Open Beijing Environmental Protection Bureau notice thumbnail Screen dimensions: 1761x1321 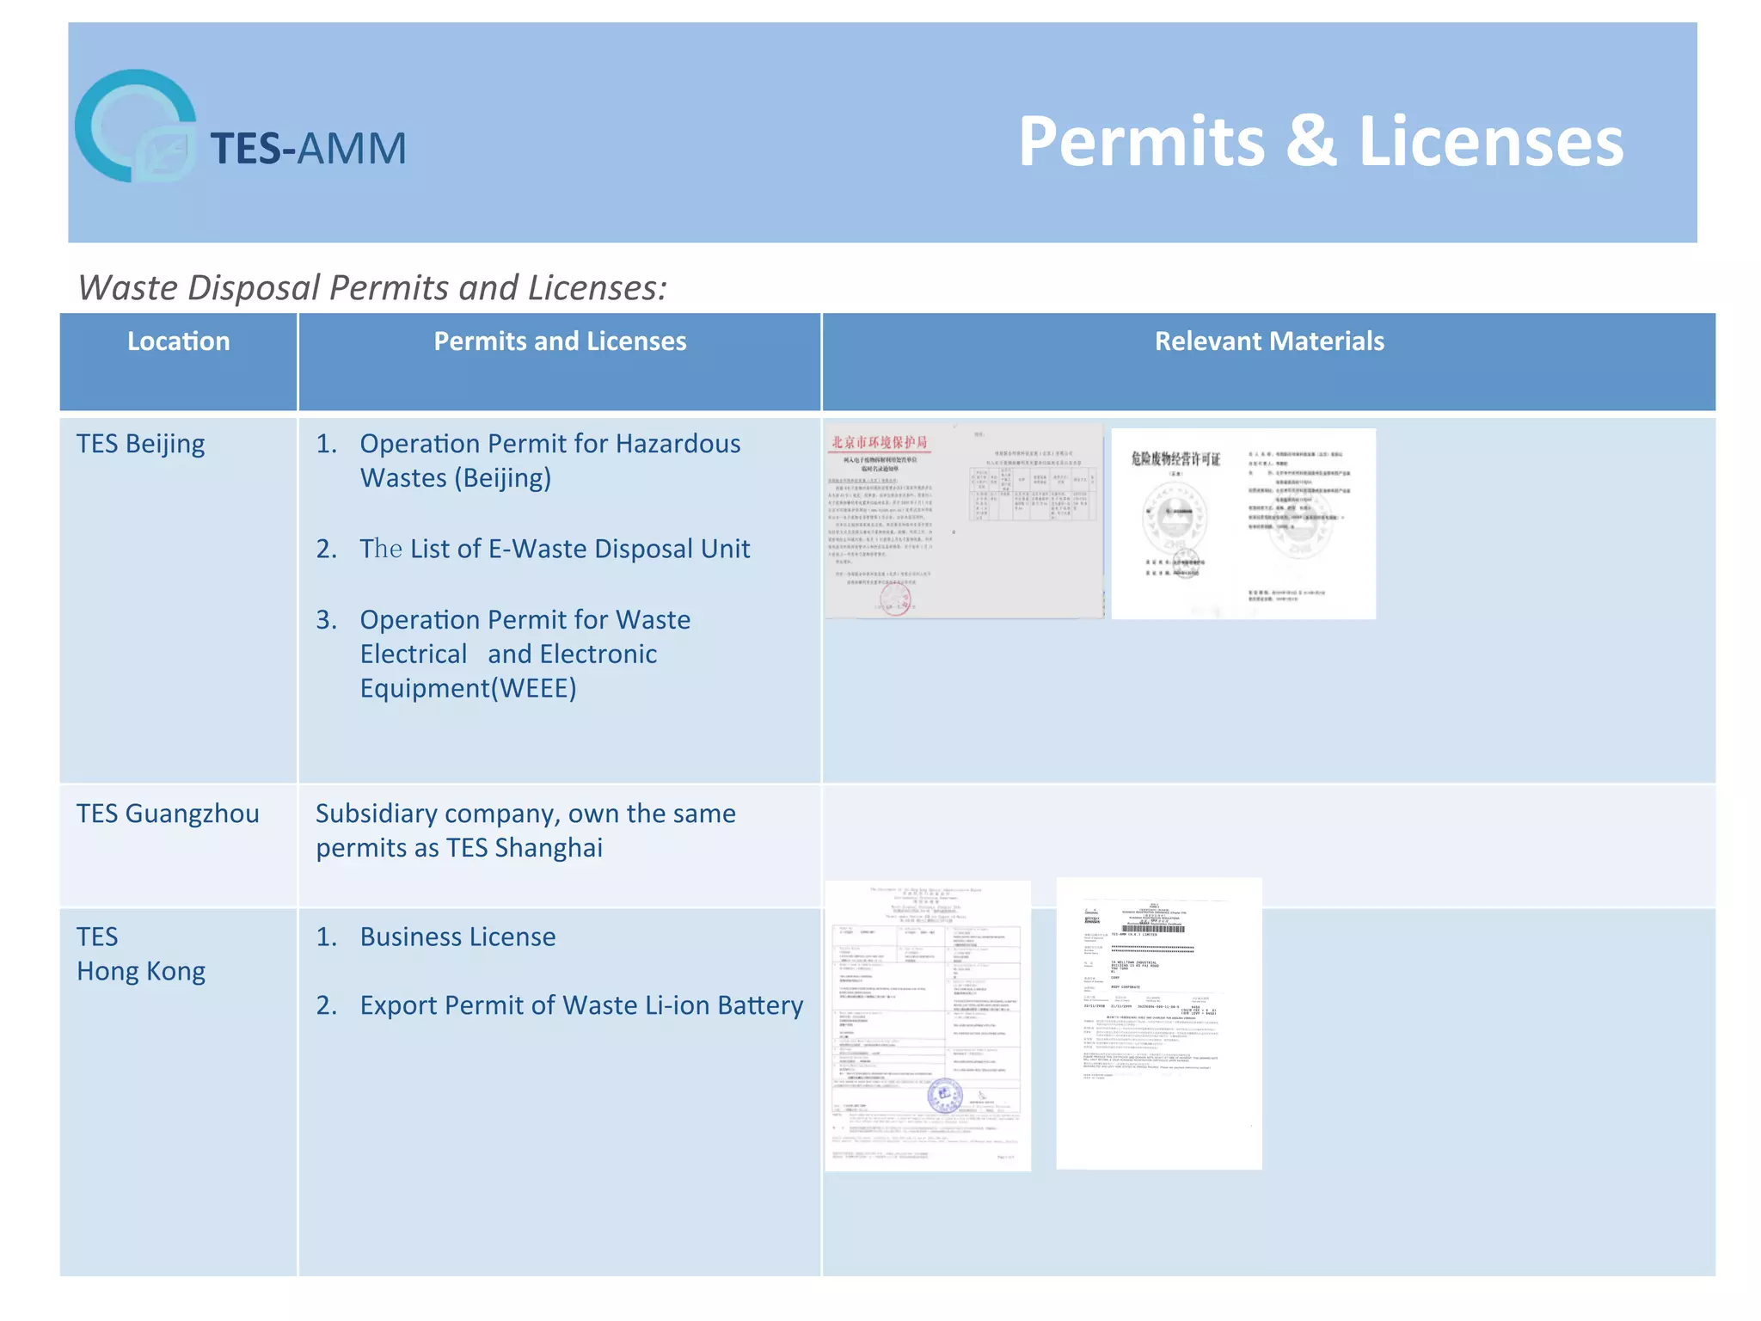click(964, 521)
